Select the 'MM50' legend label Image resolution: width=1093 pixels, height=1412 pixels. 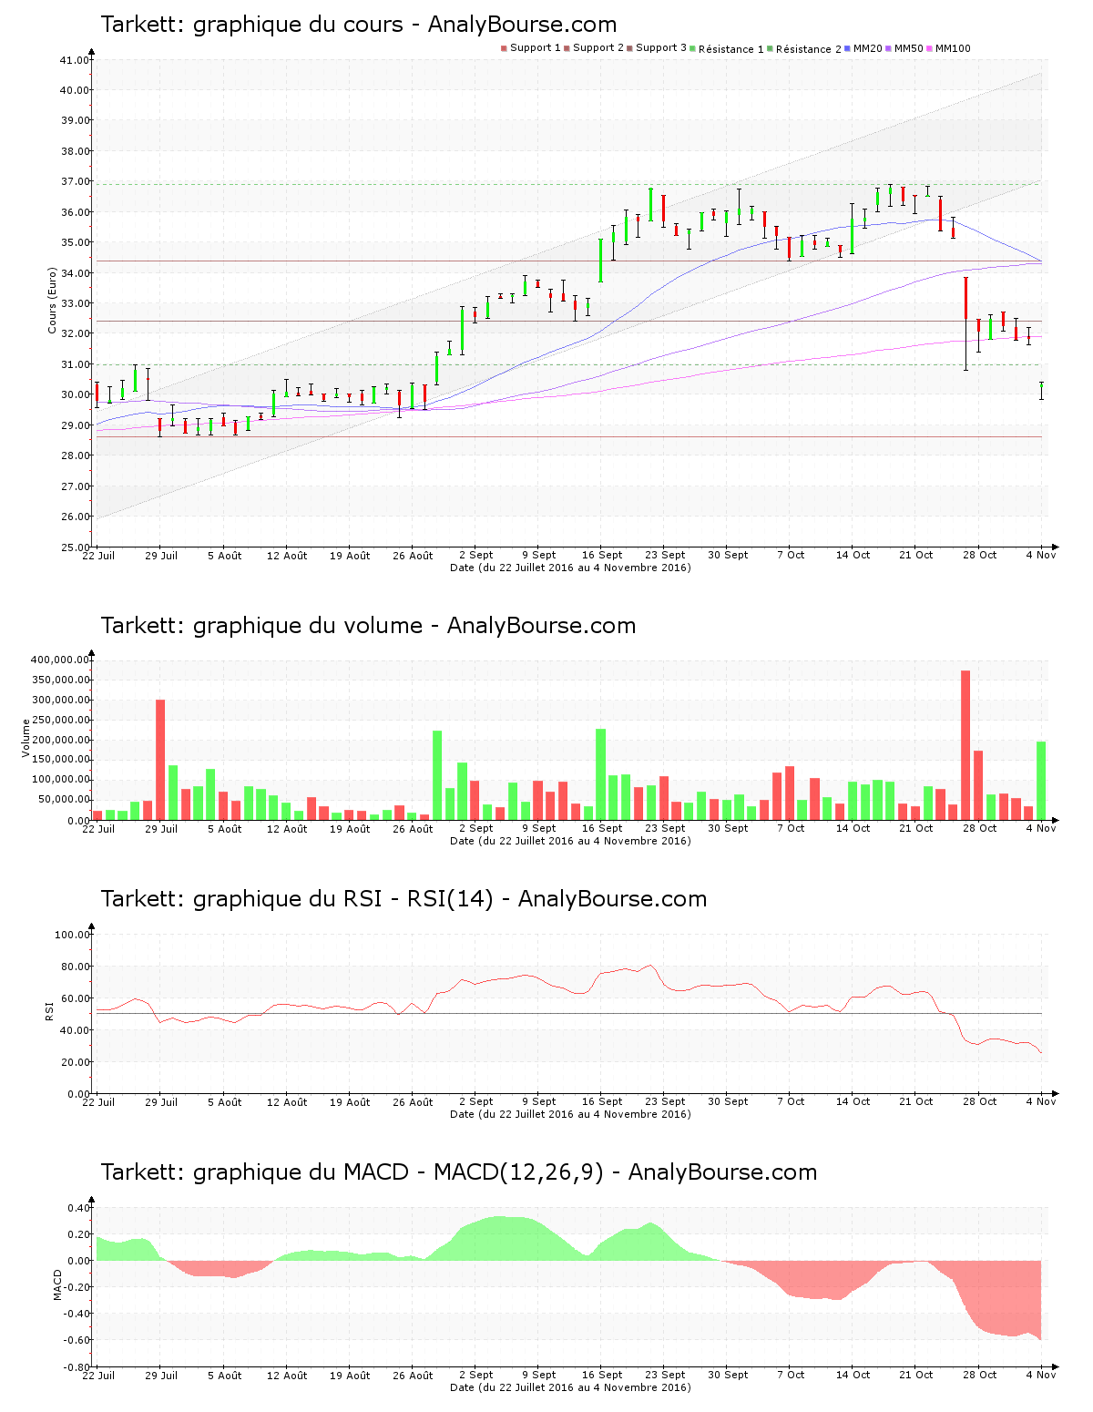909,48
